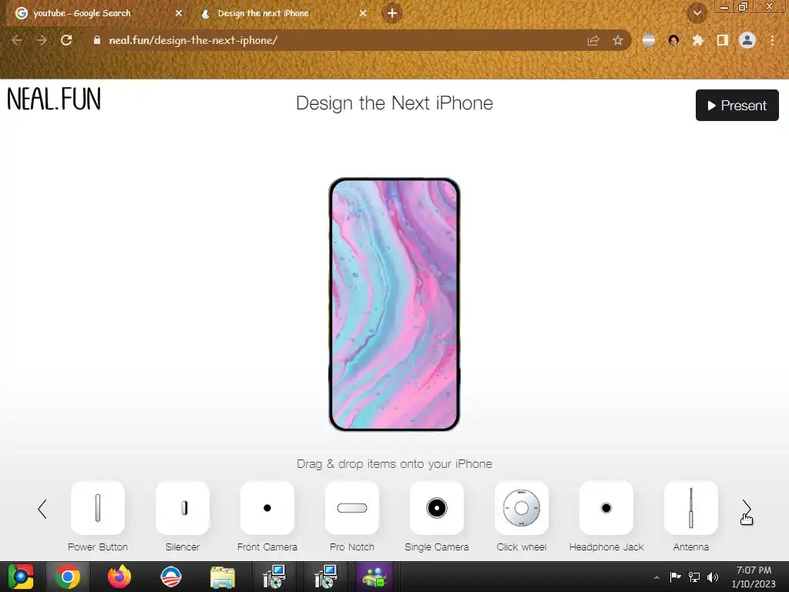The width and height of the screenshot is (789, 592).
Task: Close the youtube - Google Search tab
Action: tap(179, 13)
